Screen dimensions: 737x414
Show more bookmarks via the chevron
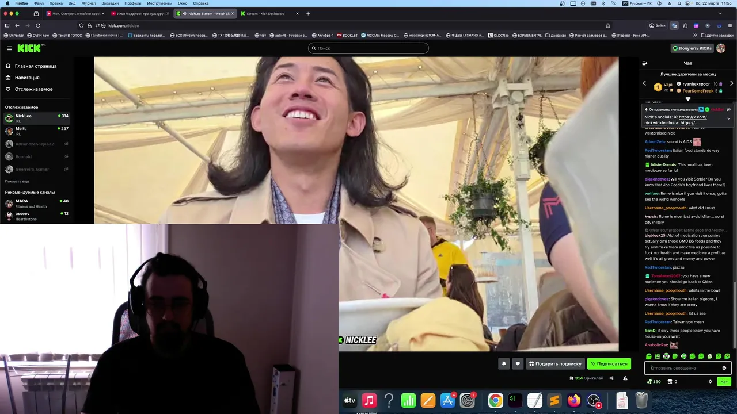(x=695, y=35)
